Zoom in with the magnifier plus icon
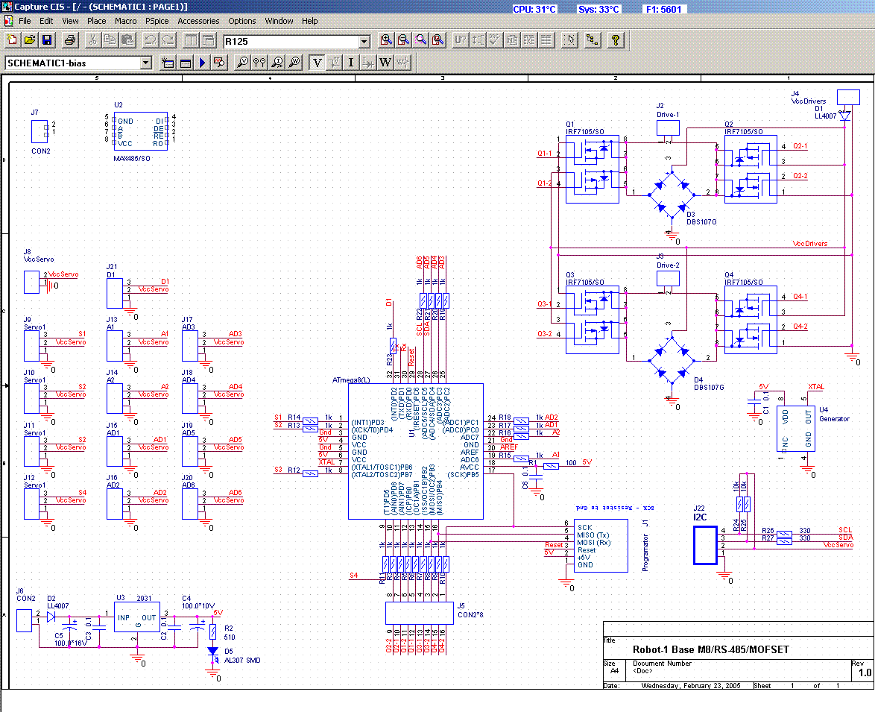This screenshot has height=712, width=875. [x=386, y=41]
